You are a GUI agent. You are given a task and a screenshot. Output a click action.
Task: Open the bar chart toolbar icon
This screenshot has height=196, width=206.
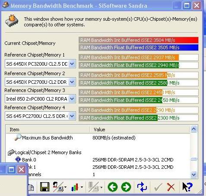[x=75, y=187]
